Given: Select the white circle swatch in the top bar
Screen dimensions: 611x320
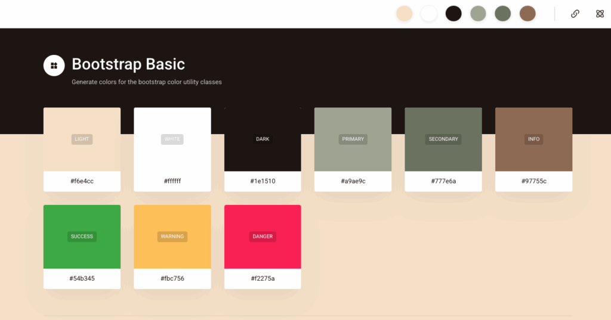Looking at the screenshot, I should coord(428,14).
